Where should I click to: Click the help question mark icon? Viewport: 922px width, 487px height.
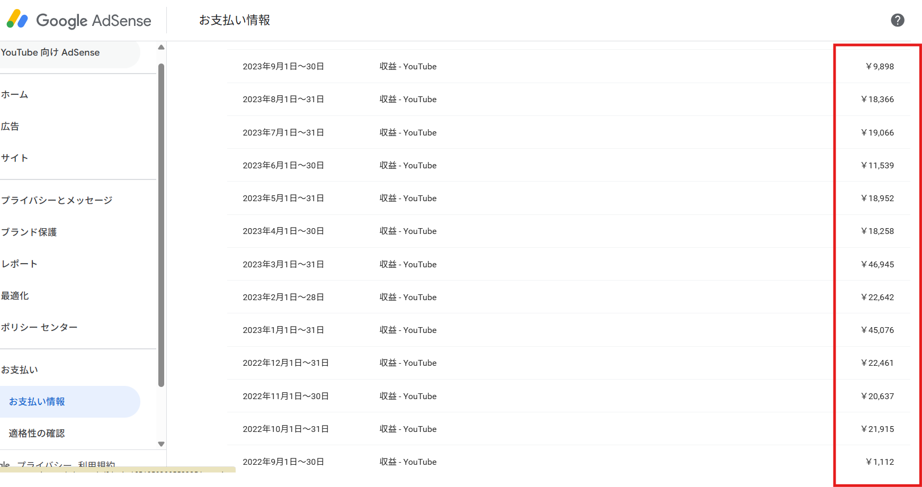pyautogui.click(x=897, y=20)
